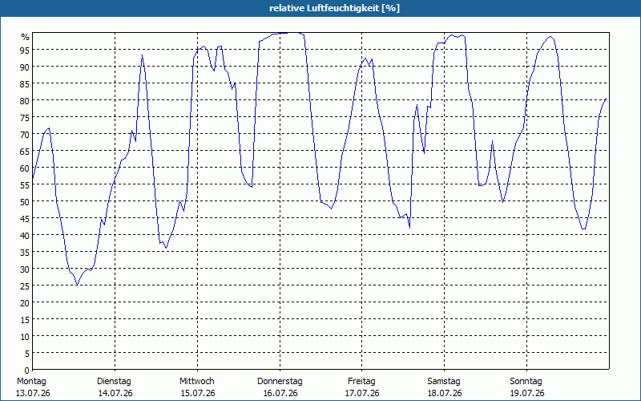
Task: Click the 75 y-axis value
Action: 25,117
